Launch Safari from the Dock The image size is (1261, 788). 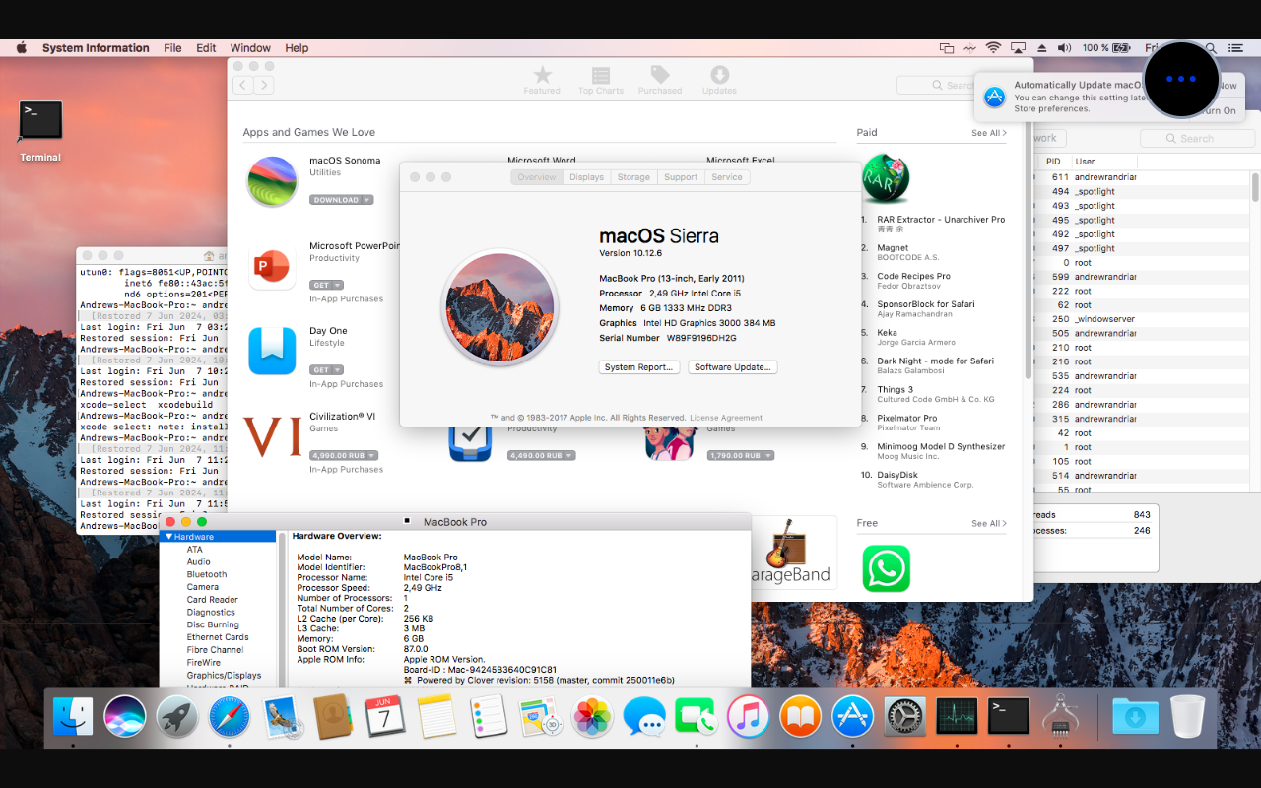click(230, 716)
